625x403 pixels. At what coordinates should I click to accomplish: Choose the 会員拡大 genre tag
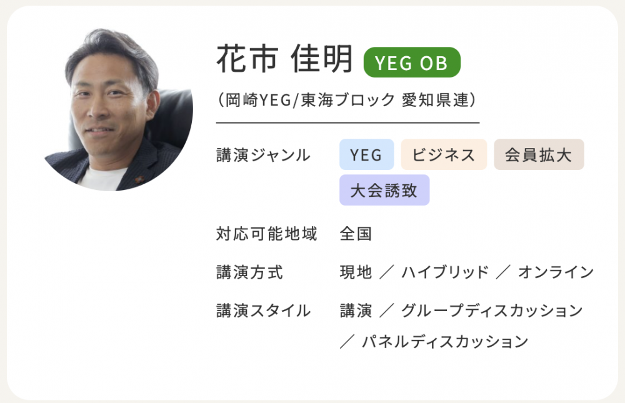click(x=539, y=155)
